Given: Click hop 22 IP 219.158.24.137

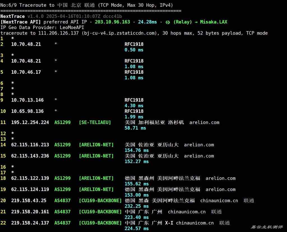Looking at the screenshot, I should click(30, 223).
